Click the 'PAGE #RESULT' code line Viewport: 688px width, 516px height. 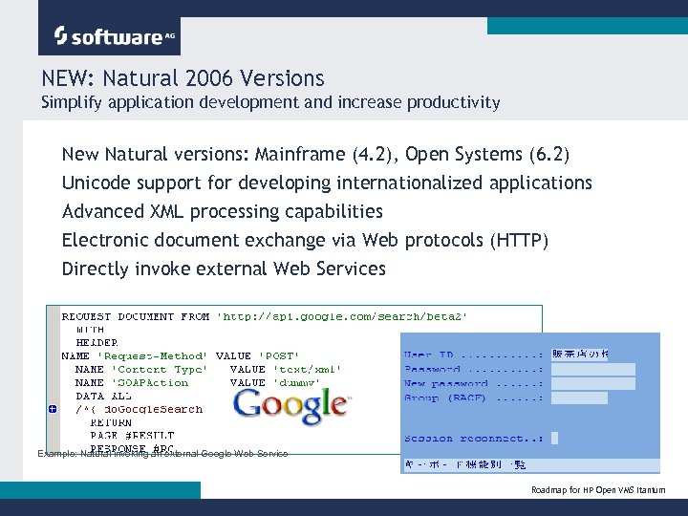point(132,436)
